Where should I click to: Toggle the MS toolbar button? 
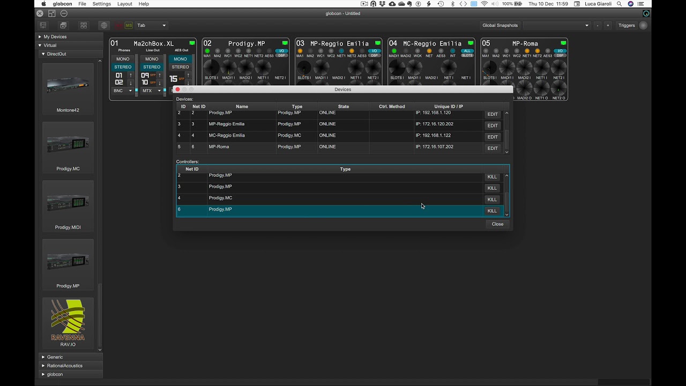[129, 25]
